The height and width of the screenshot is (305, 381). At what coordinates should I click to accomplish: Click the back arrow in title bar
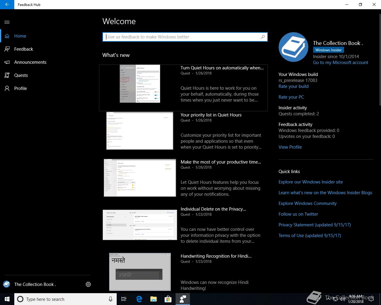7,4
